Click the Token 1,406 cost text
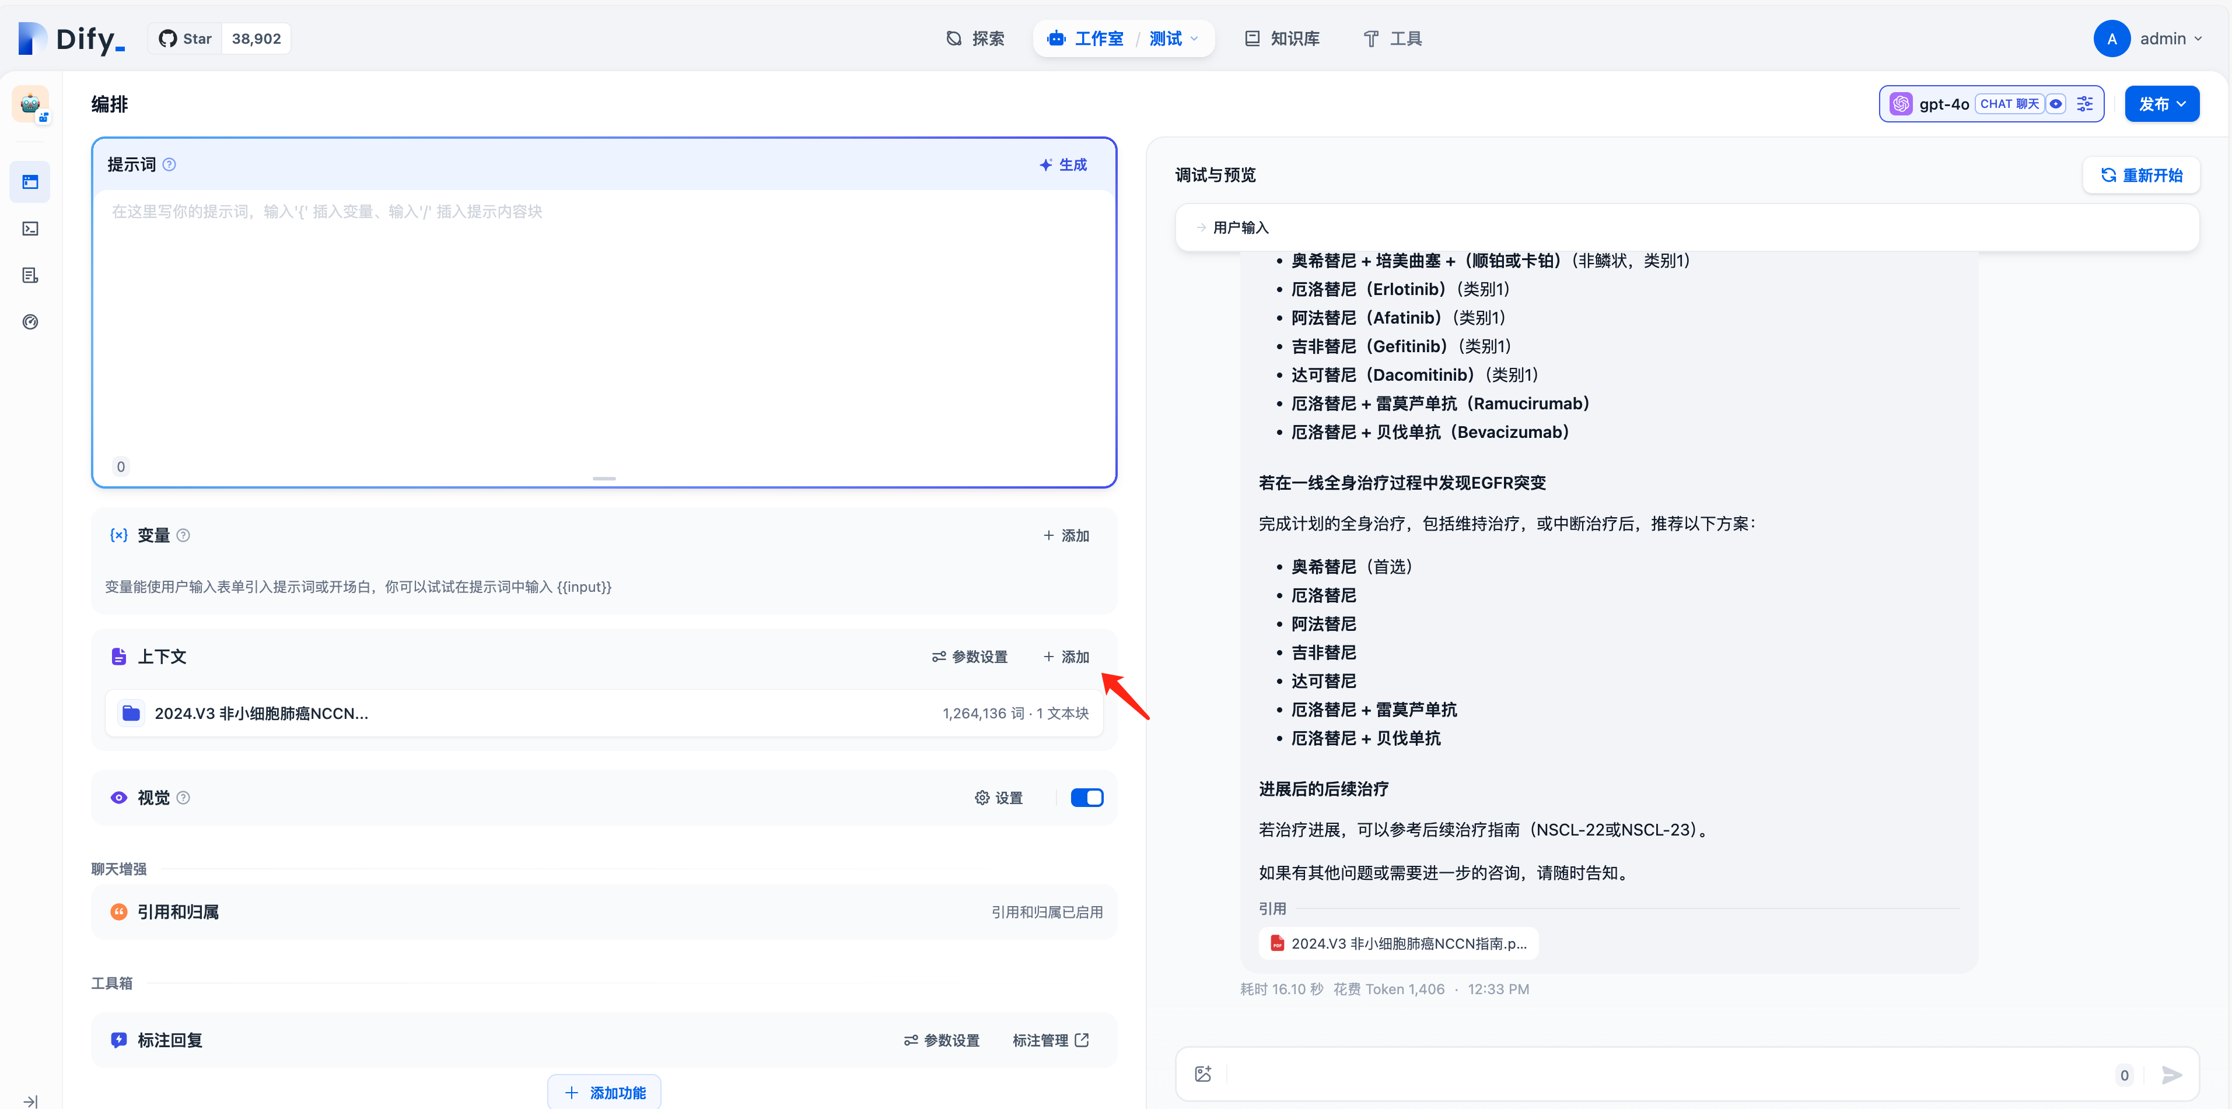Viewport: 2232px width, 1109px height. [1389, 989]
